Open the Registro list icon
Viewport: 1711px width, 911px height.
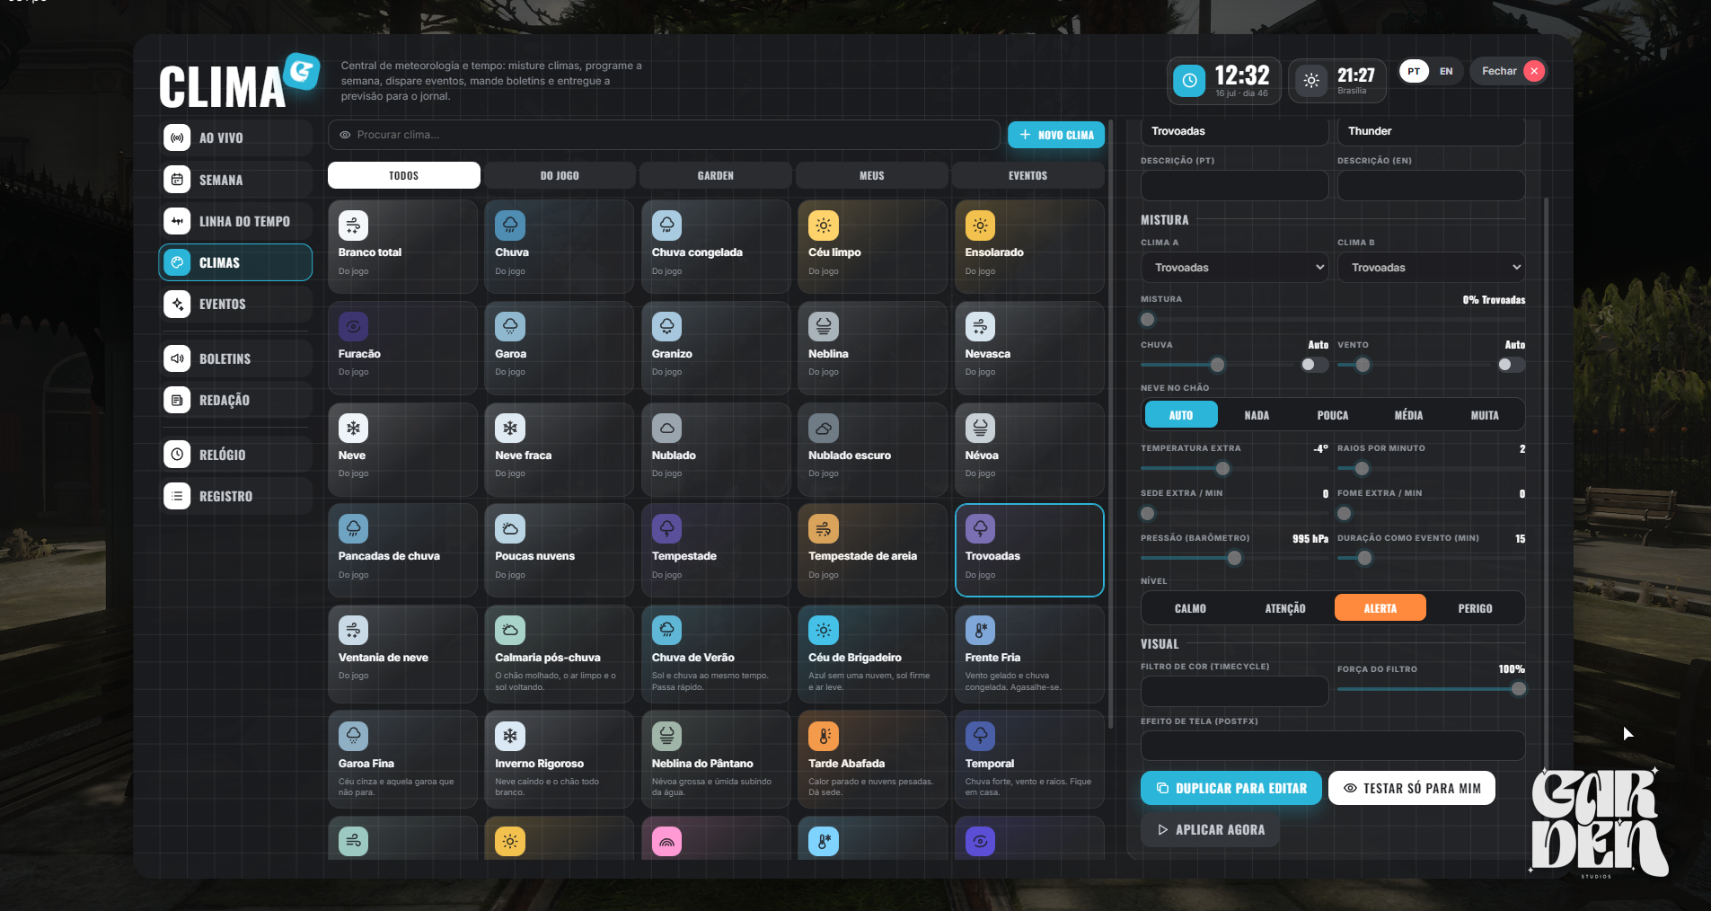[x=177, y=496]
